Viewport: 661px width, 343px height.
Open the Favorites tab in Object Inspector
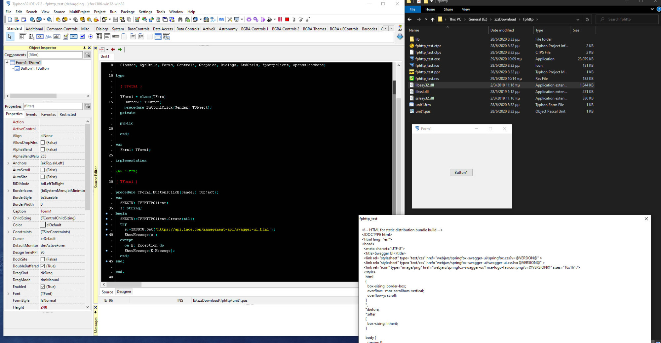(x=49, y=115)
